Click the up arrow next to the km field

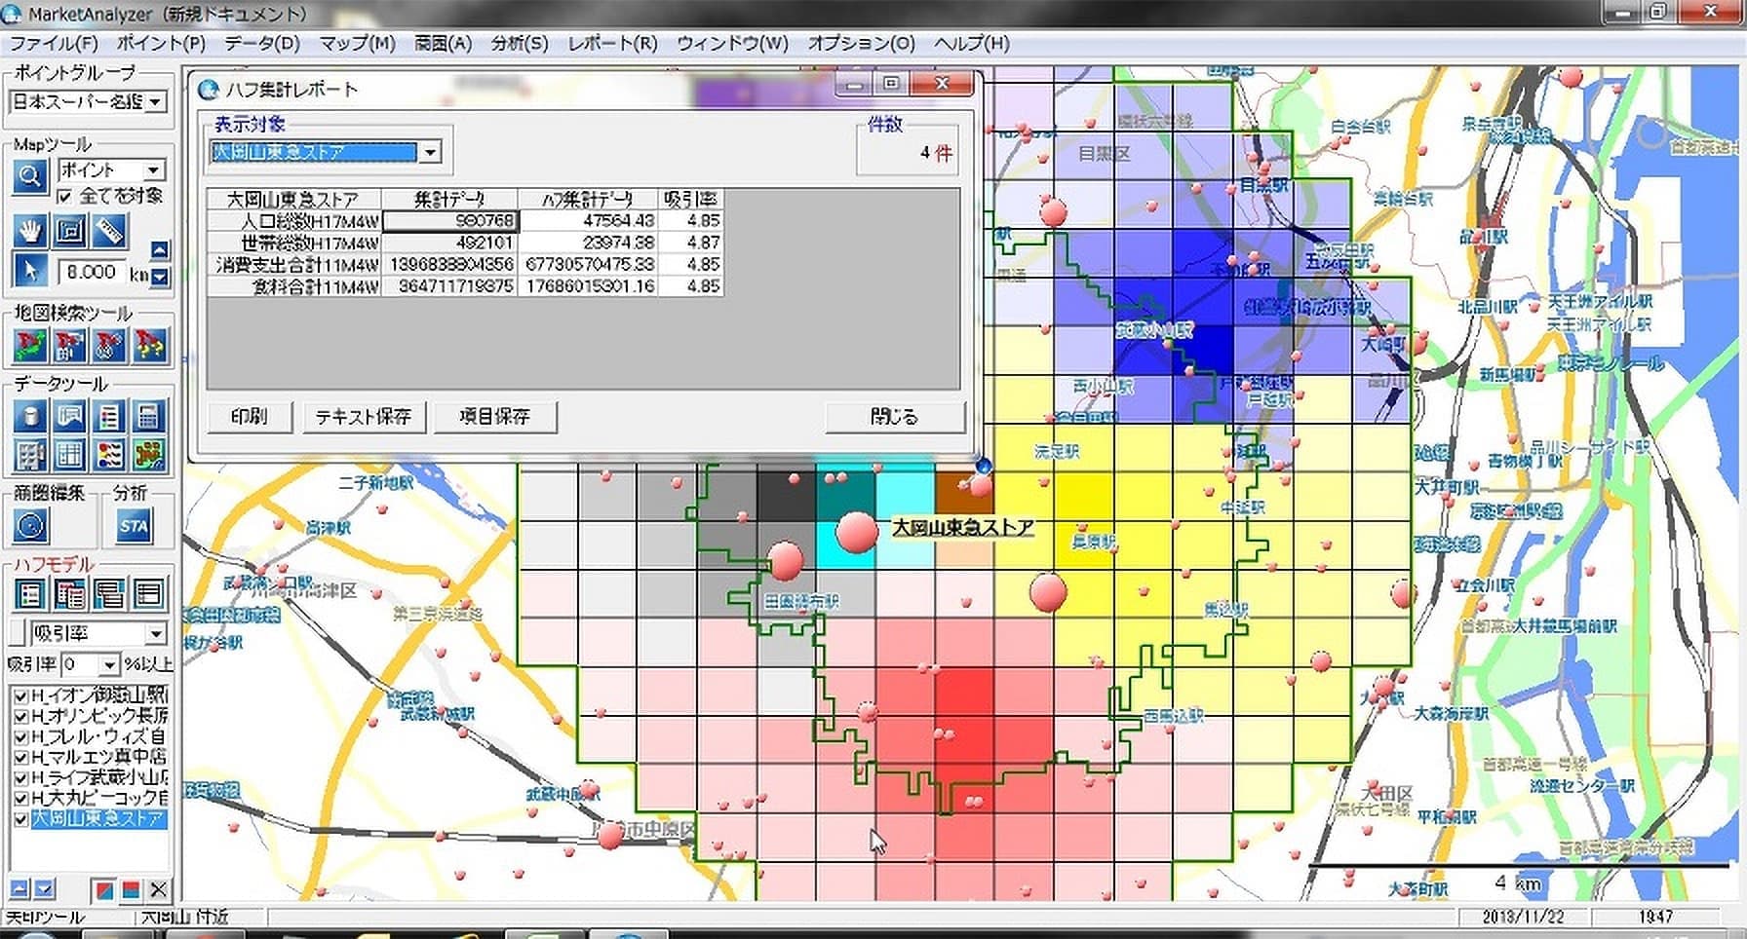click(160, 249)
